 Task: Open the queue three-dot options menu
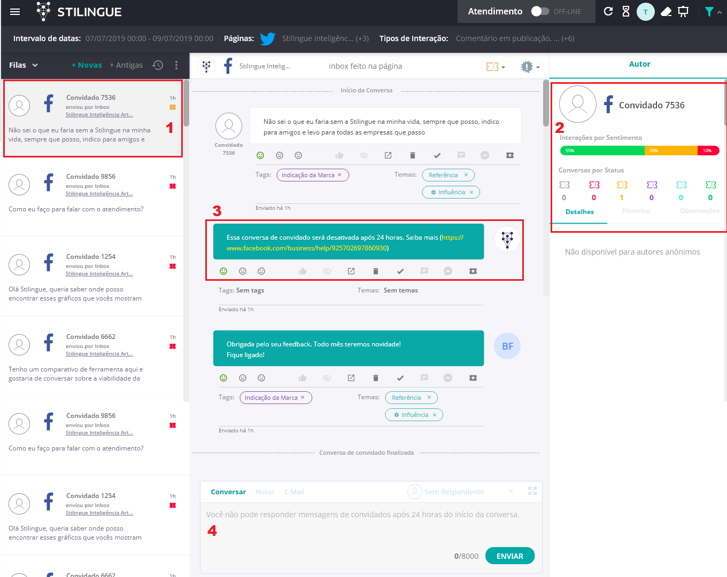pos(176,65)
